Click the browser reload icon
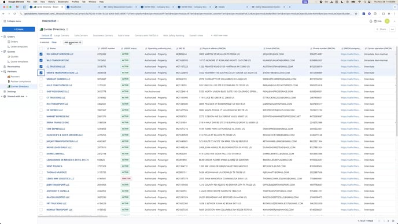This screenshot has width=398, height=224. (14, 14)
